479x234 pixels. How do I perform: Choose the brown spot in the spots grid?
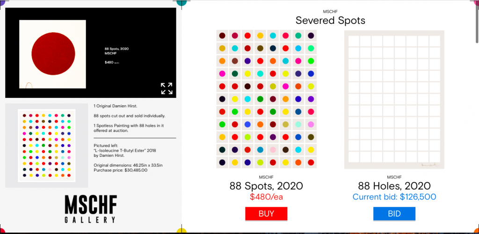pos(235,61)
